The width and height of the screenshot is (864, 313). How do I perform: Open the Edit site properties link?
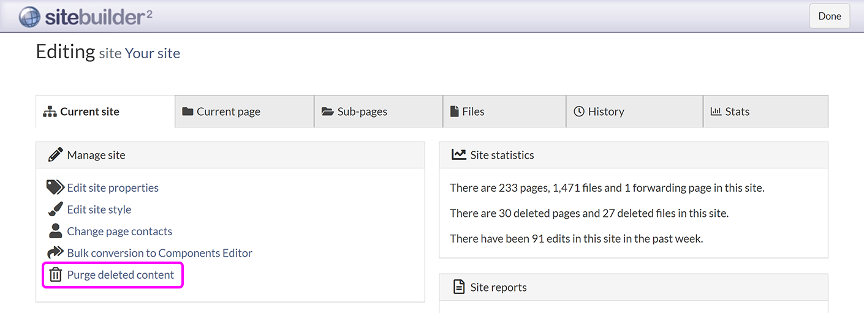113,188
